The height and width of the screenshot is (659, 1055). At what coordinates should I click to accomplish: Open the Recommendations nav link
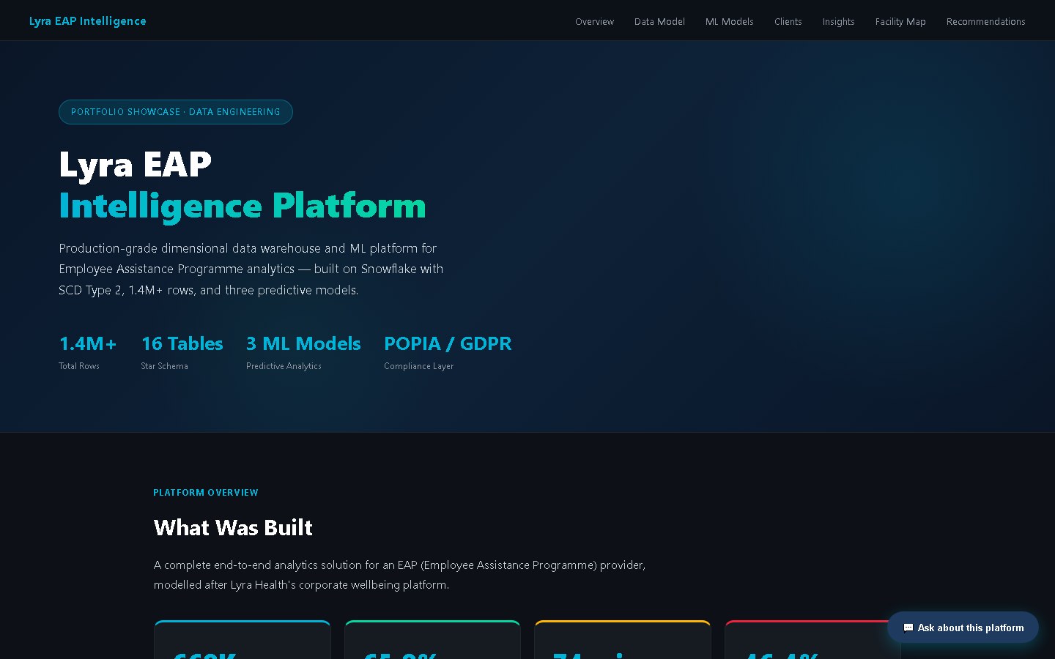coord(985,22)
